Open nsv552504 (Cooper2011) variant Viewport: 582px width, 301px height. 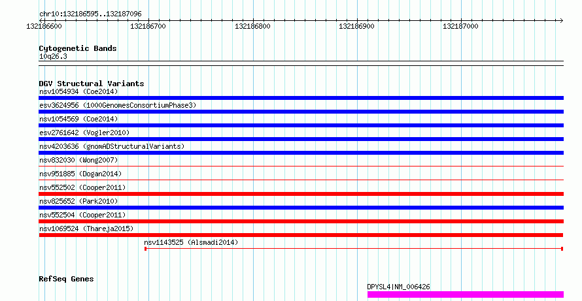[82, 215]
